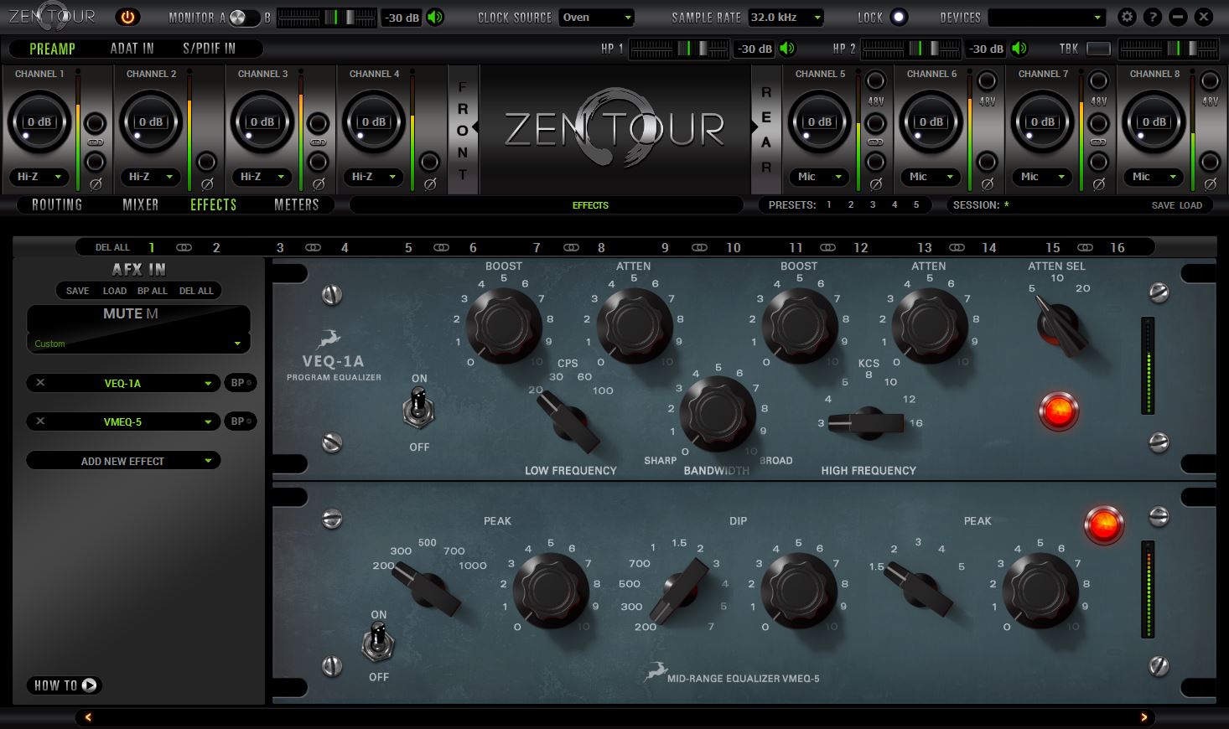Mute the main monitor output speaker icon

pos(435,16)
